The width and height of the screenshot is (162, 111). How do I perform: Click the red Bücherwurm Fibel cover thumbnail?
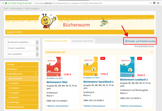click(54, 67)
